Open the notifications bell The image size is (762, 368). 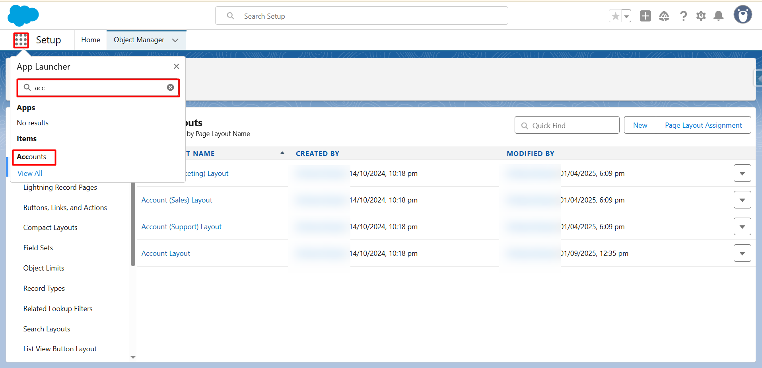(x=718, y=16)
